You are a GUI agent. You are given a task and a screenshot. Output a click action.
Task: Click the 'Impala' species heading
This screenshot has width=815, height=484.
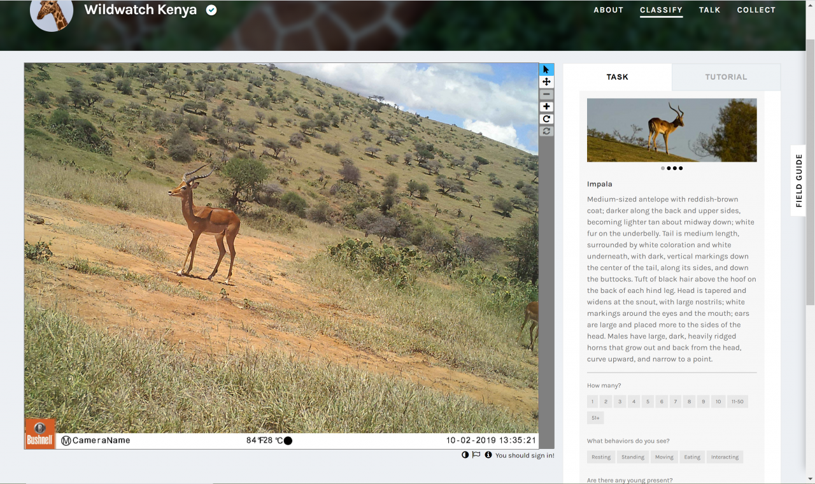tap(600, 184)
